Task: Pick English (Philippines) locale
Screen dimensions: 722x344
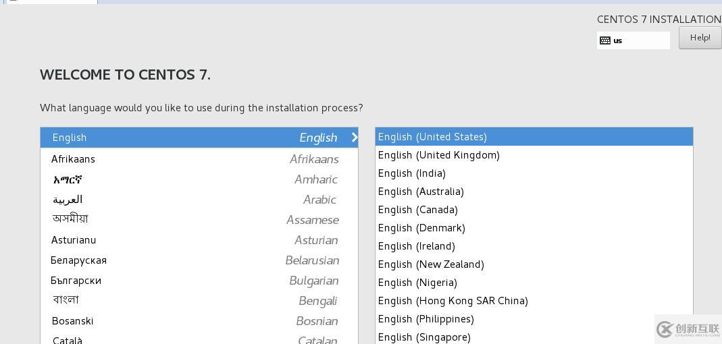Action: pos(534,319)
